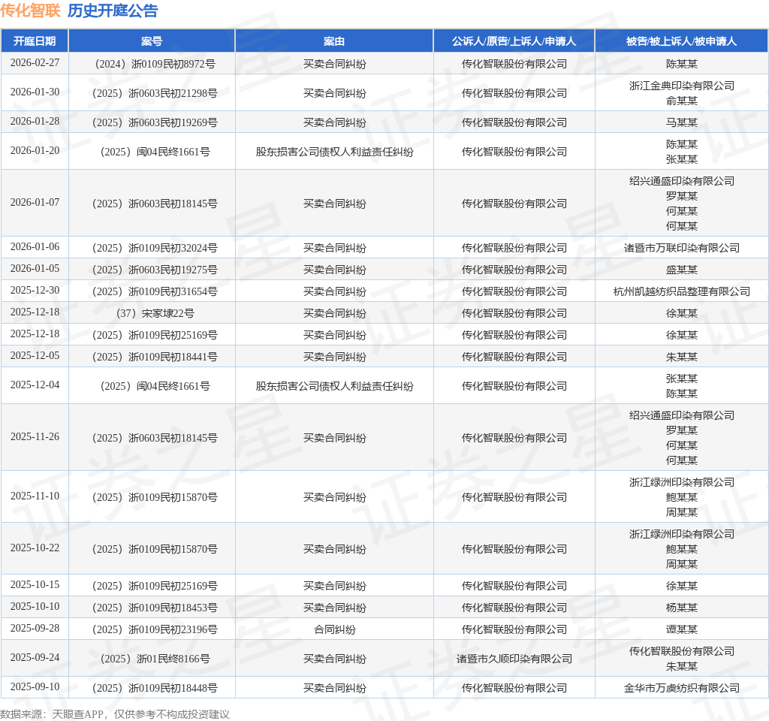Click date cell 2025-10-22

tap(35, 548)
